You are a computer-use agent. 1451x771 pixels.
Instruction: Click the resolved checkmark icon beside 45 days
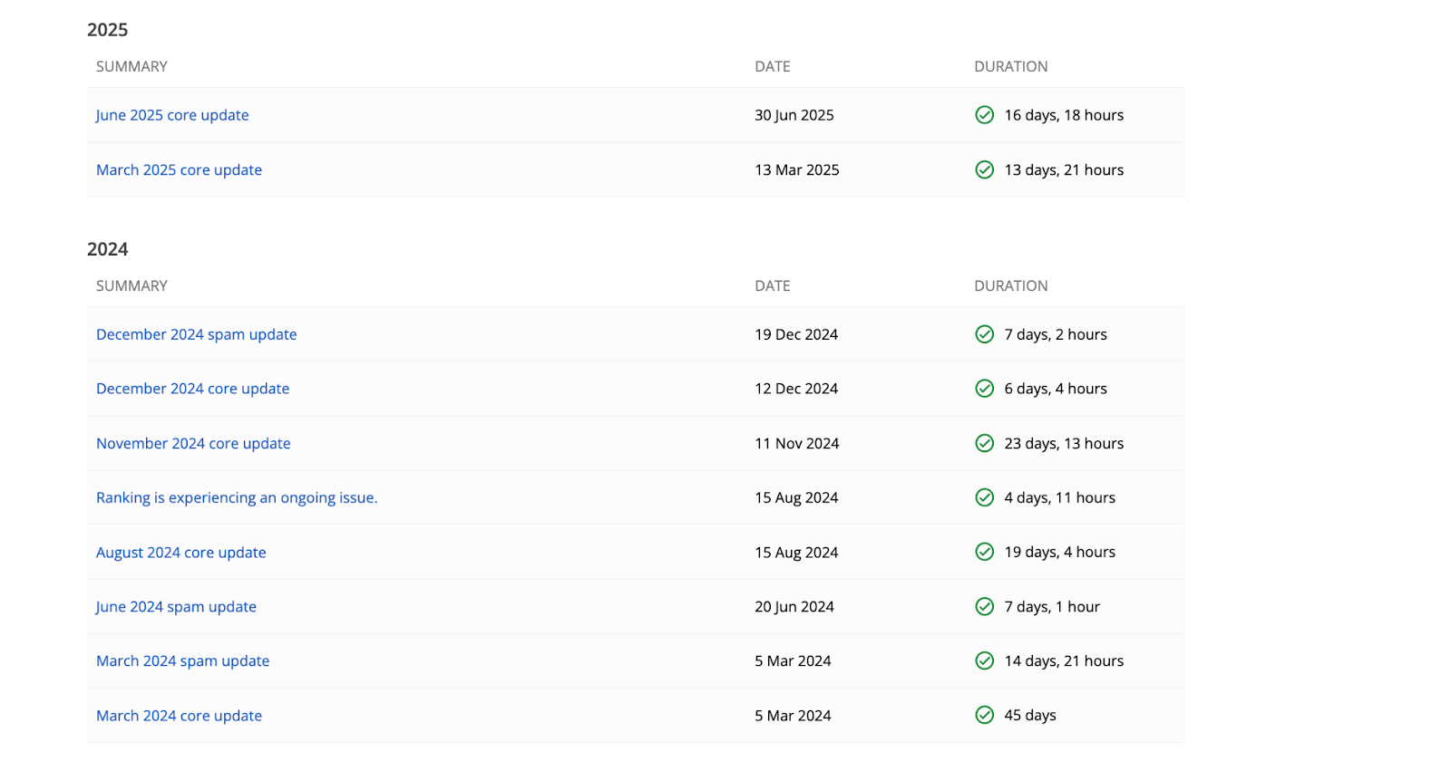[984, 715]
